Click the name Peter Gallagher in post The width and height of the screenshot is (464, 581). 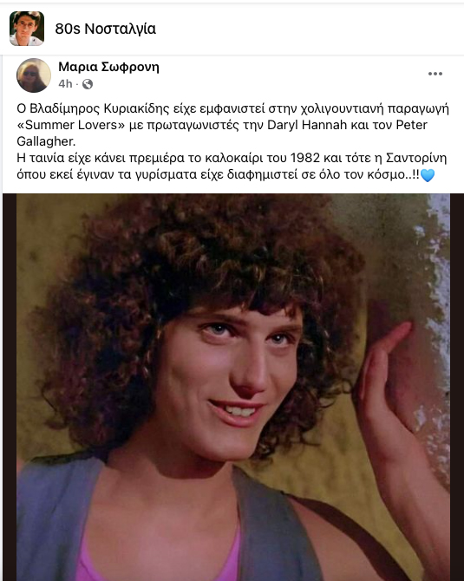(x=411, y=125)
